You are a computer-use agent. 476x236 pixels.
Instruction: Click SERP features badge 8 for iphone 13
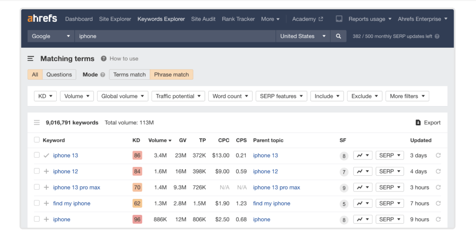344,156
